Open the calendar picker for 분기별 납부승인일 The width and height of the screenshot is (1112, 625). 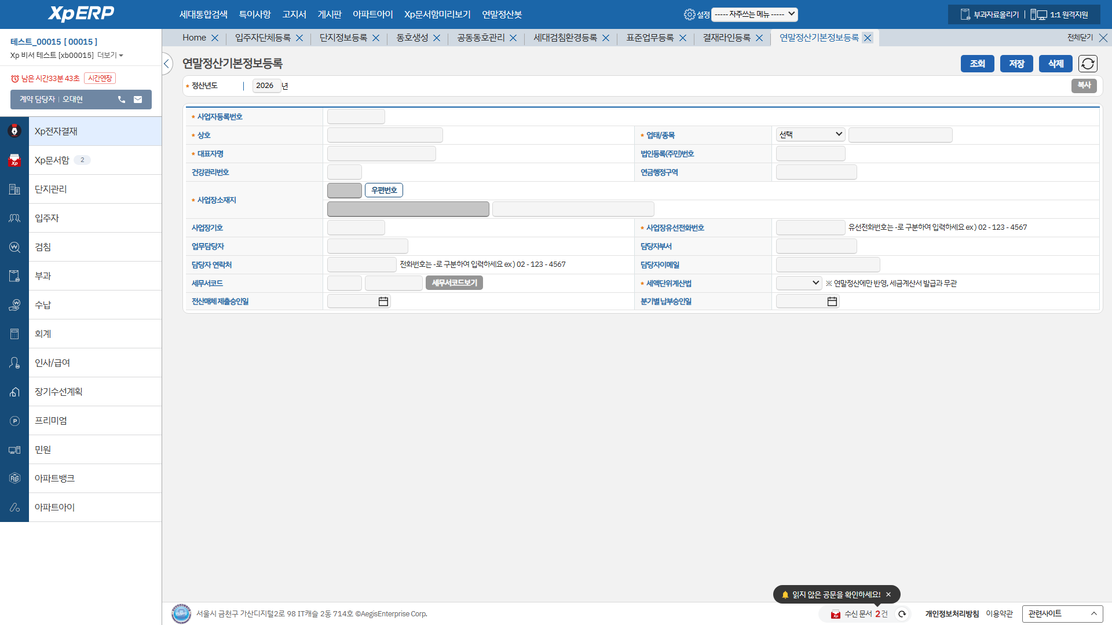(x=832, y=302)
